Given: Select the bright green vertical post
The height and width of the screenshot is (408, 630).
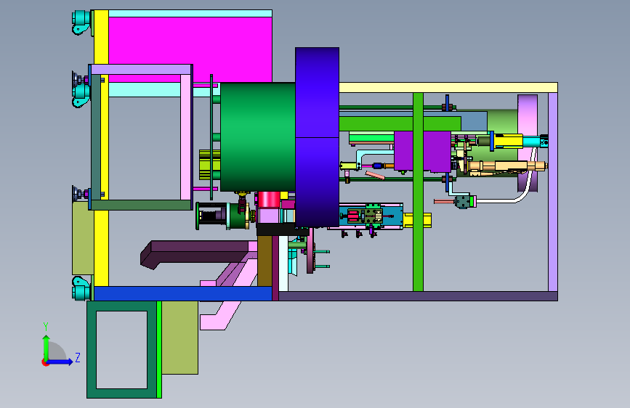Looking at the screenshot, I should (x=418, y=192).
